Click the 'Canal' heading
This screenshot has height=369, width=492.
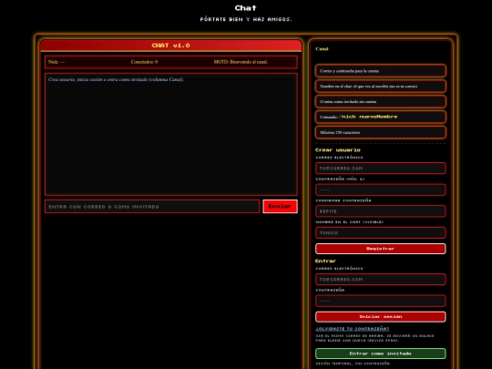click(322, 49)
